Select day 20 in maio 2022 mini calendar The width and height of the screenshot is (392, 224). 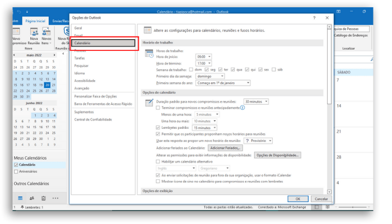[x=47, y=85]
